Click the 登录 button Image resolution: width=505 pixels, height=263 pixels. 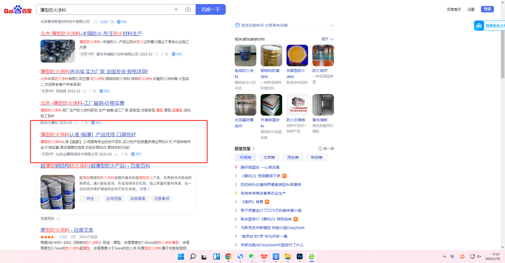tap(487, 9)
